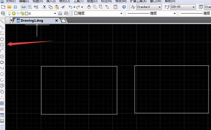211x130 pixels.
Task: Select the Revision Cloud tool
Action: (x=2, y=63)
